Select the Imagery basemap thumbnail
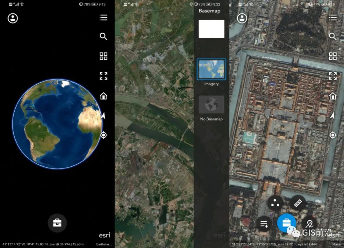 pyautogui.click(x=211, y=69)
